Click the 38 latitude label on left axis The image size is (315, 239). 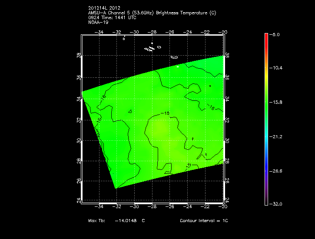(x=79, y=56)
